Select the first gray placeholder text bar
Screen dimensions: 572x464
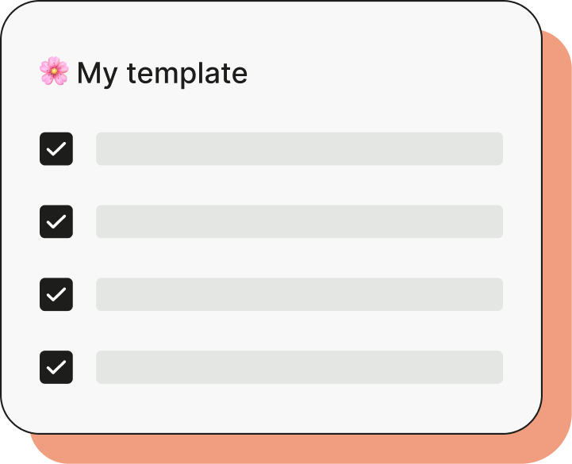click(x=299, y=149)
